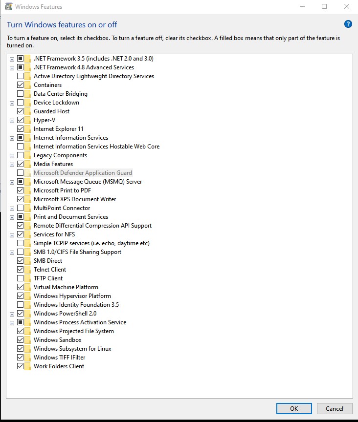This screenshot has width=358, height=422.
Task: Expand the .NET Framework 3.5 tree node
Action: pos(12,59)
